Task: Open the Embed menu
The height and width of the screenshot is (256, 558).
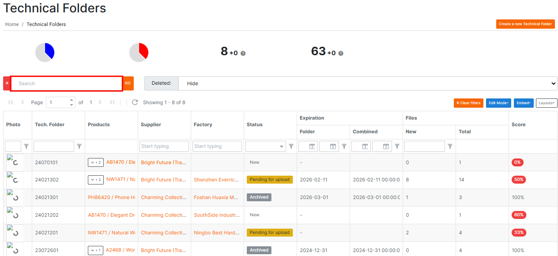Action: pyautogui.click(x=524, y=103)
